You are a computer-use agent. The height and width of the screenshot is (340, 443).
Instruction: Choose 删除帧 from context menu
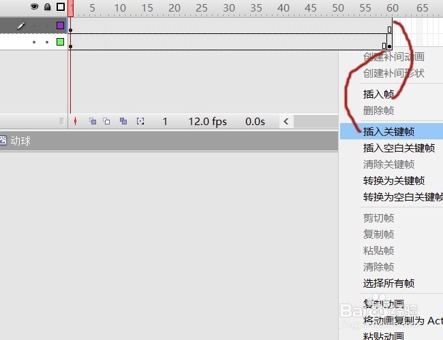[x=378, y=111]
